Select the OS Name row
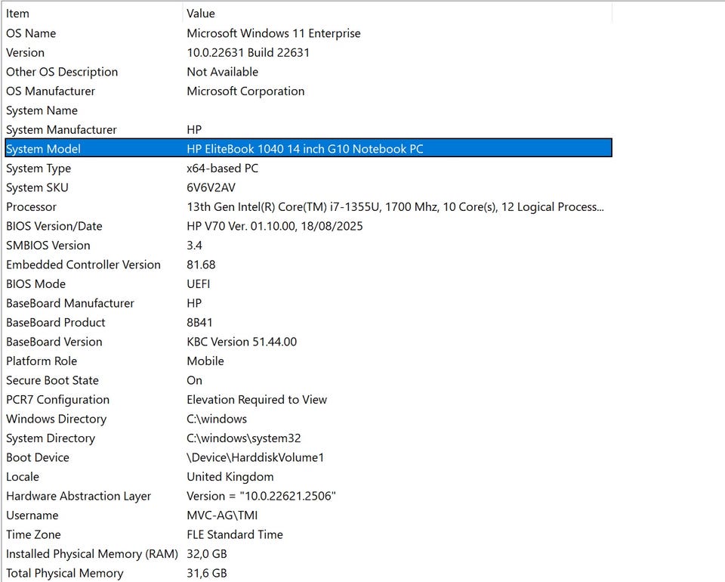 click(x=308, y=33)
